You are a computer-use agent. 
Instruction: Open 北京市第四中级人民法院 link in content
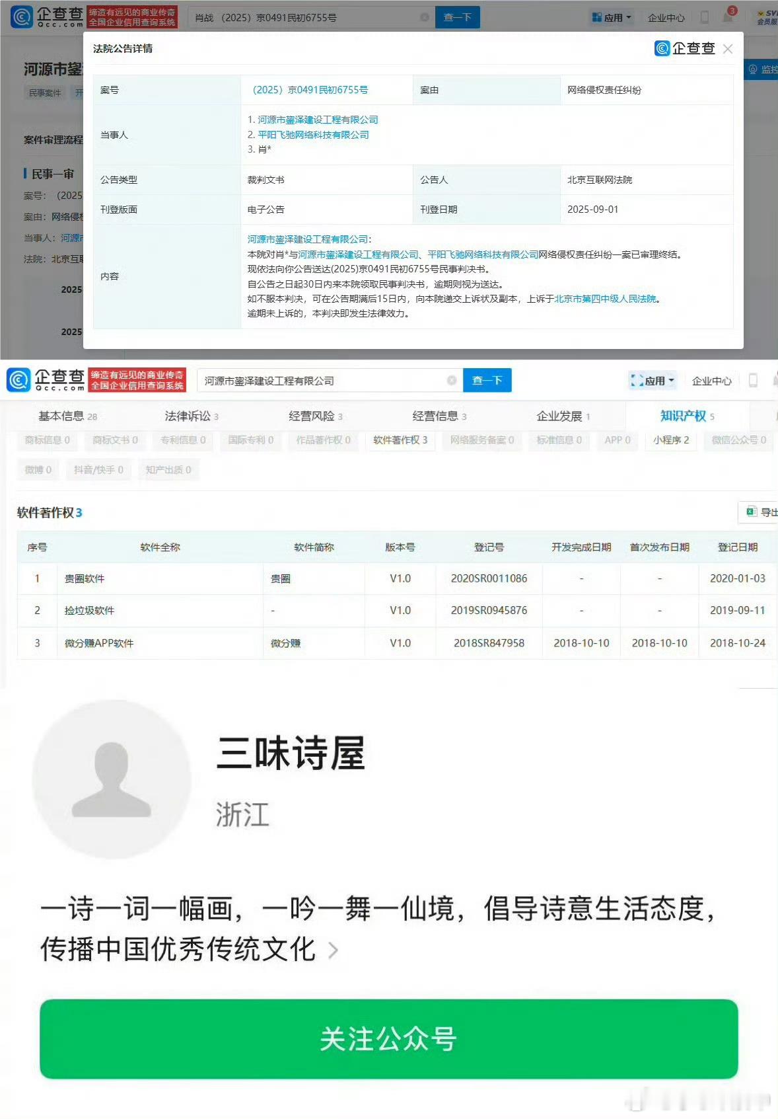(x=606, y=299)
